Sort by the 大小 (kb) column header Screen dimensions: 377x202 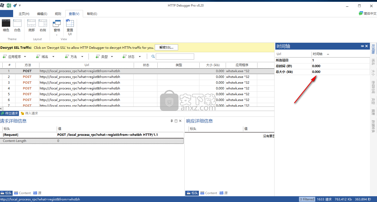click(213, 65)
